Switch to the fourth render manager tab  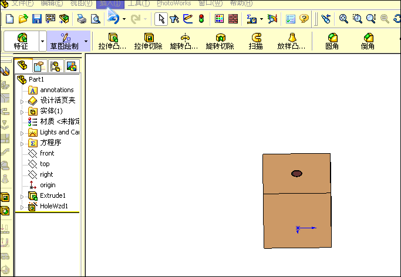[72, 66]
